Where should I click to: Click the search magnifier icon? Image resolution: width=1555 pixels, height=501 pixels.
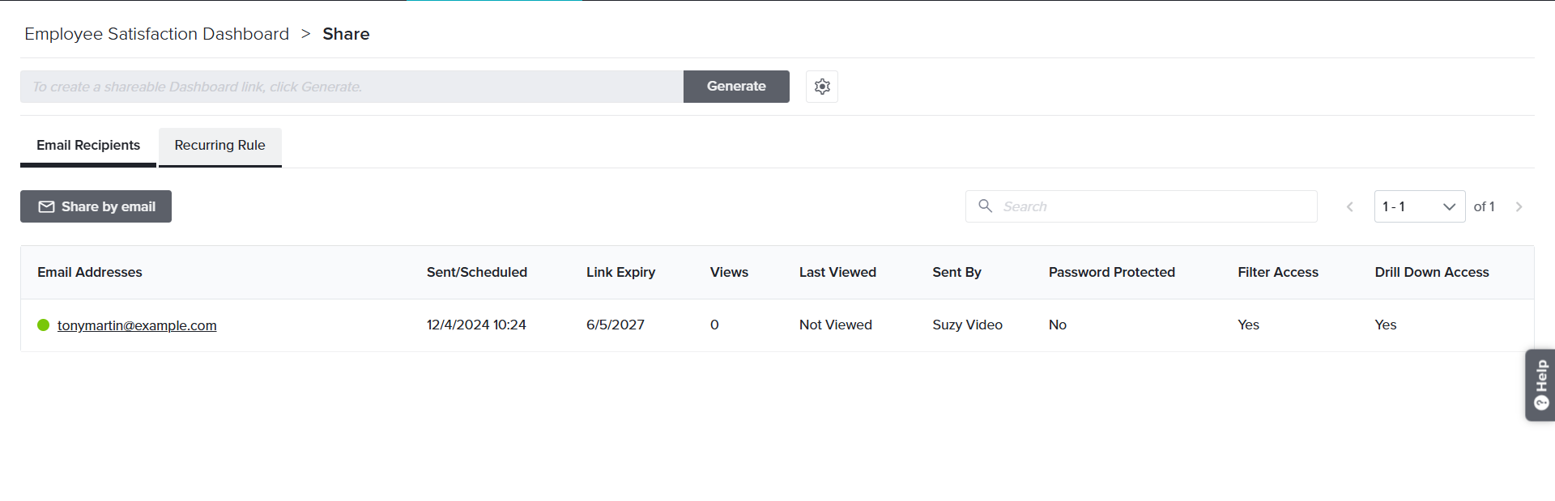click(x=985, y=206)
